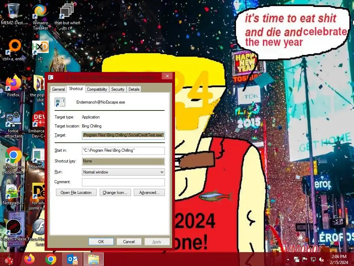Switch to the Shortcut tab
This screenshot has height=266, width=354.
pos(76,89)
